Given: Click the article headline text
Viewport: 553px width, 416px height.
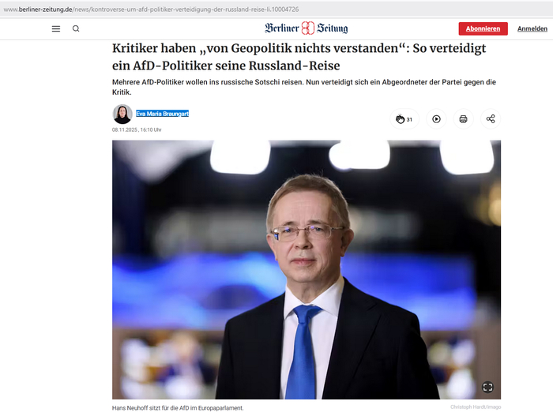Looking at the screenshot, I should (299, 57).
